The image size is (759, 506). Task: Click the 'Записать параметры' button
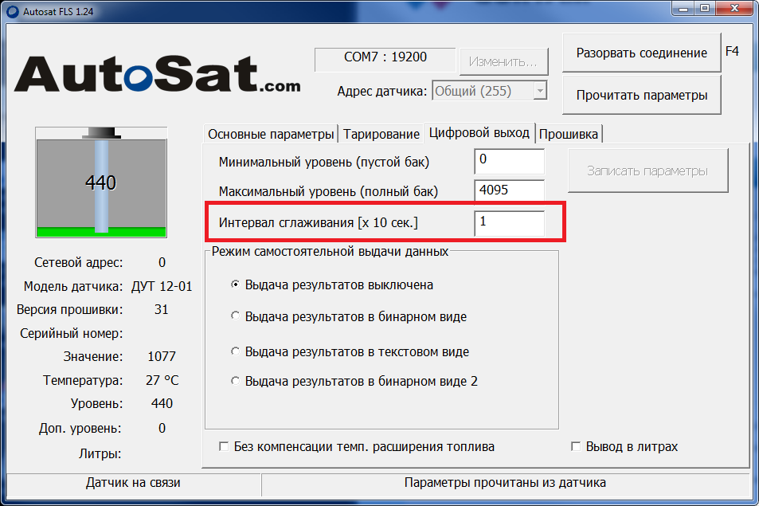tap(647, 171)
